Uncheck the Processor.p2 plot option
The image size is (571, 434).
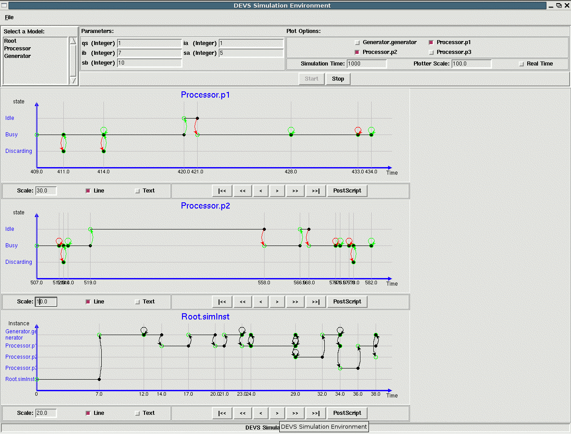(x=357, y=53)
